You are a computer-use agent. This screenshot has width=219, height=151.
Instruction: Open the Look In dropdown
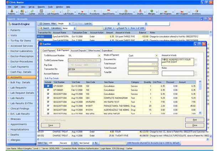(119, 24)
